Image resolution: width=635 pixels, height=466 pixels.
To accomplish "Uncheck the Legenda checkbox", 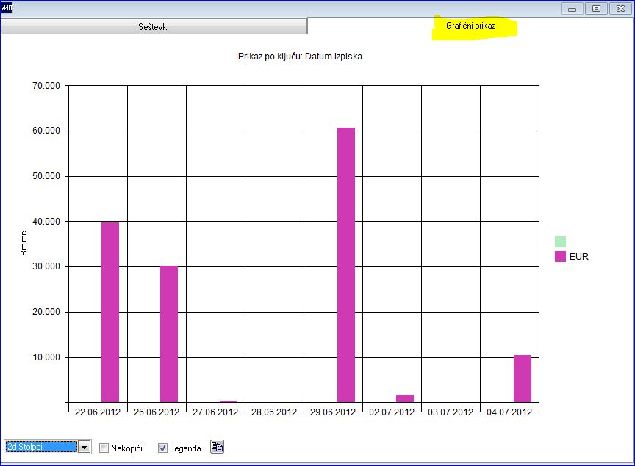I will [162, 448].
